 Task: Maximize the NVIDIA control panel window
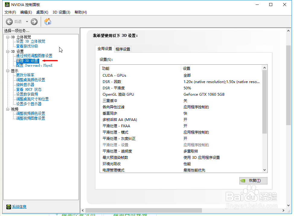271,5
